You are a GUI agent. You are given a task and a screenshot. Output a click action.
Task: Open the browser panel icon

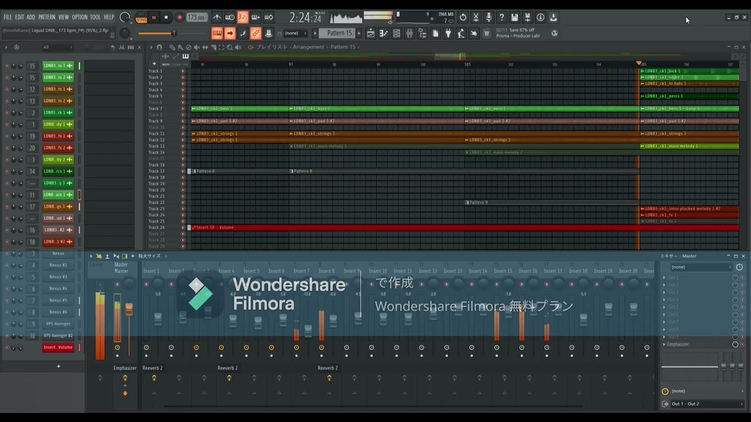click(x=422, y=33)
